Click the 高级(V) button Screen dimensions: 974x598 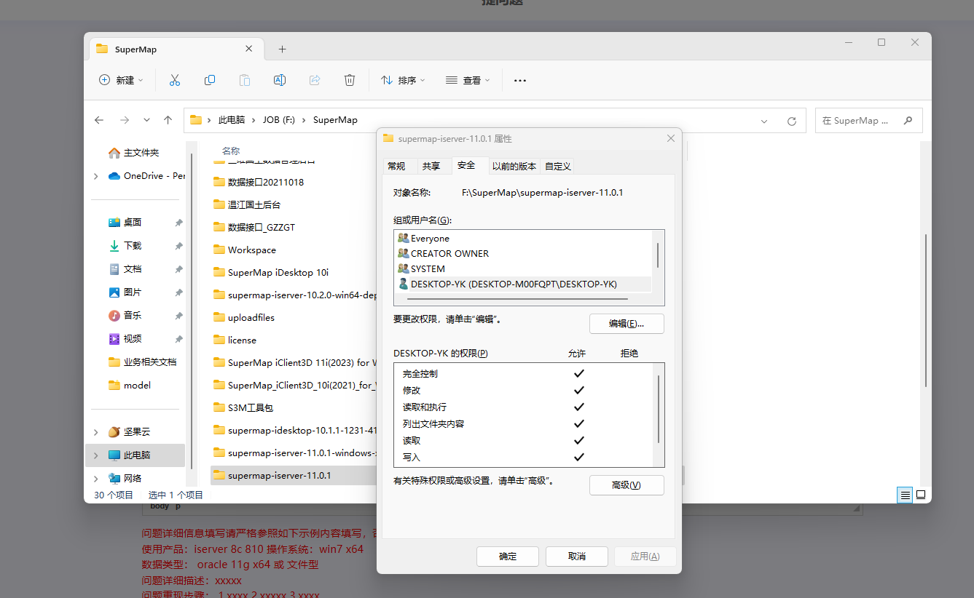627,485
